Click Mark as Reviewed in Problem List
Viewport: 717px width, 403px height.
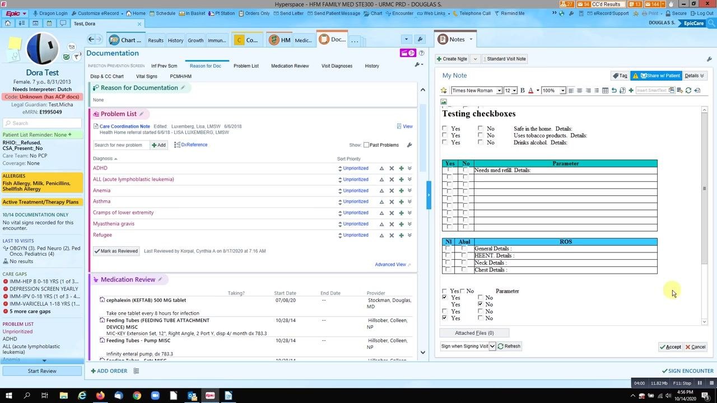[116, 251]
